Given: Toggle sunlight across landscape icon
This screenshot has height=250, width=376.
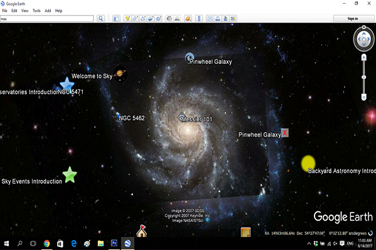Looking at the screenshot, I should [177, 18].
